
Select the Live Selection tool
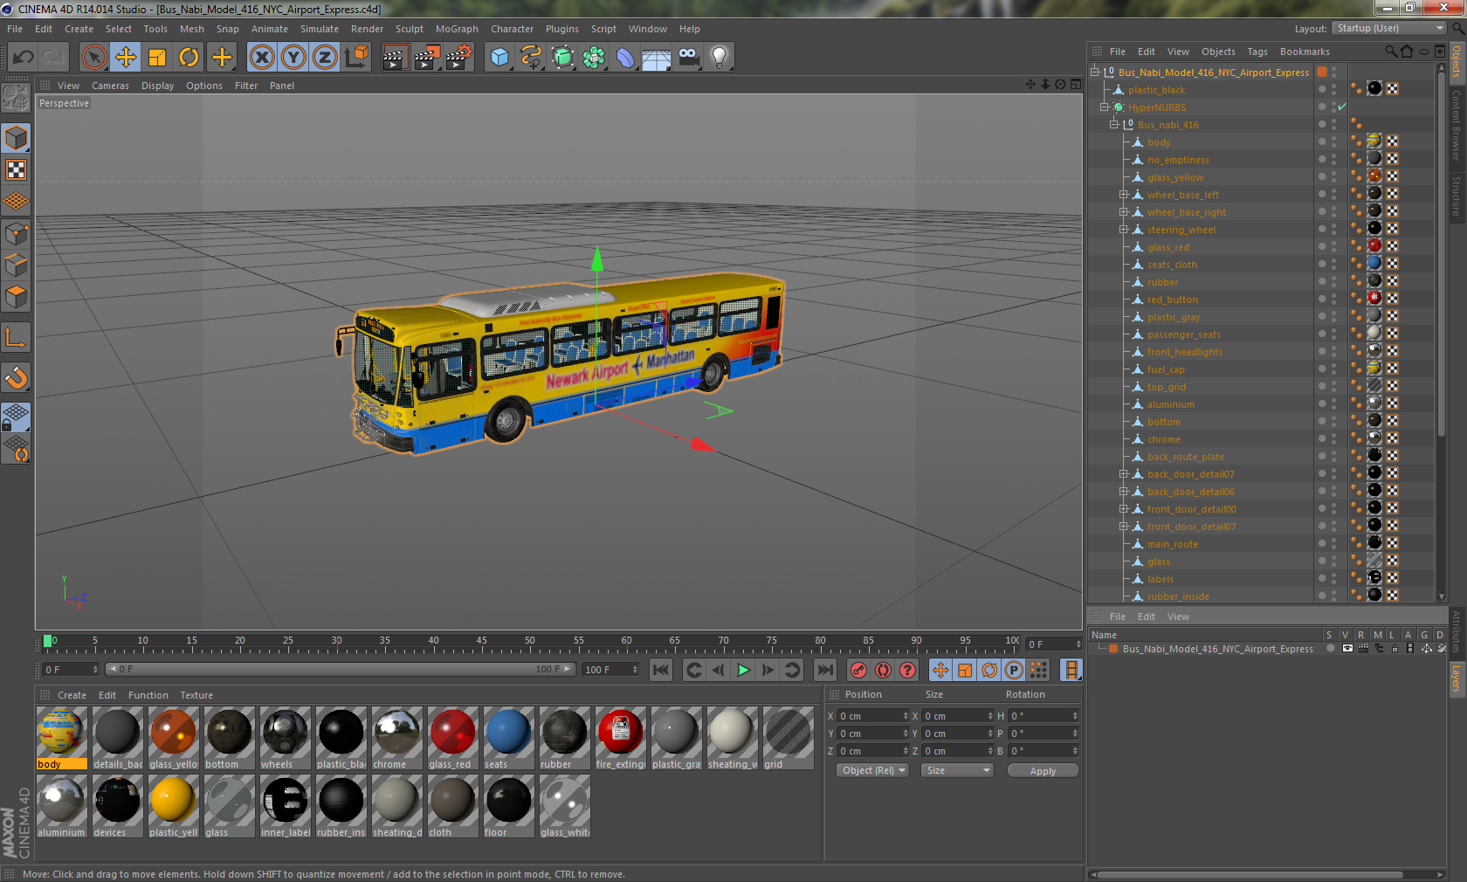pyautogui.click(x=93, y=58)
